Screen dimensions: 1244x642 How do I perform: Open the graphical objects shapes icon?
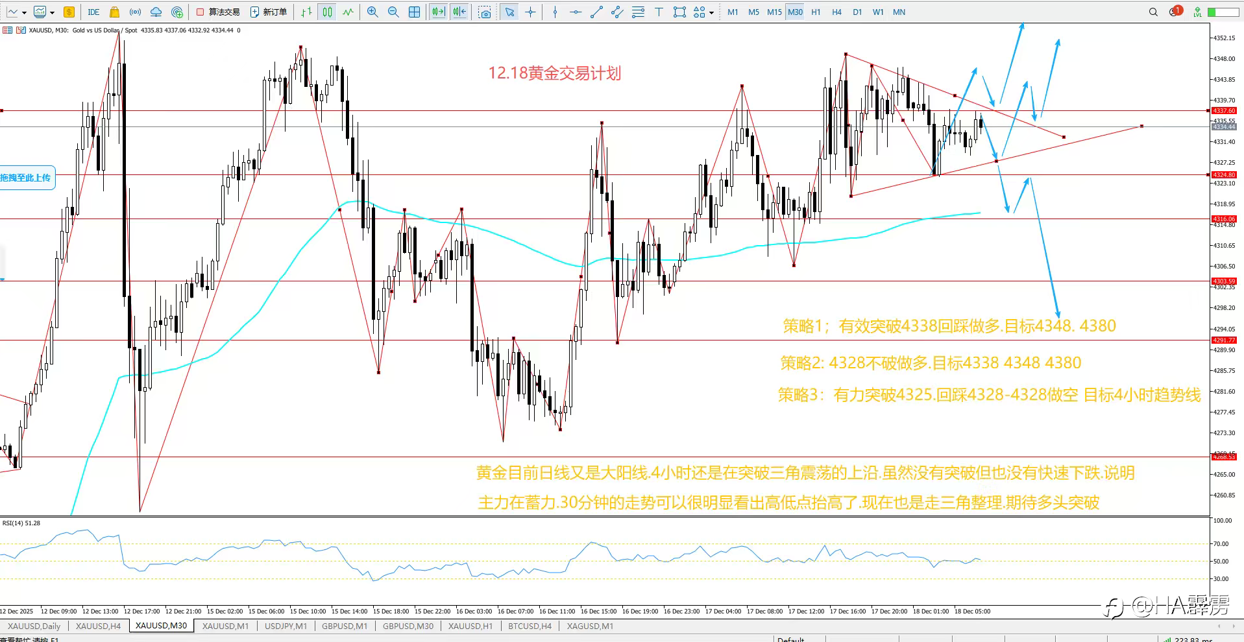[x=699, y=12]
